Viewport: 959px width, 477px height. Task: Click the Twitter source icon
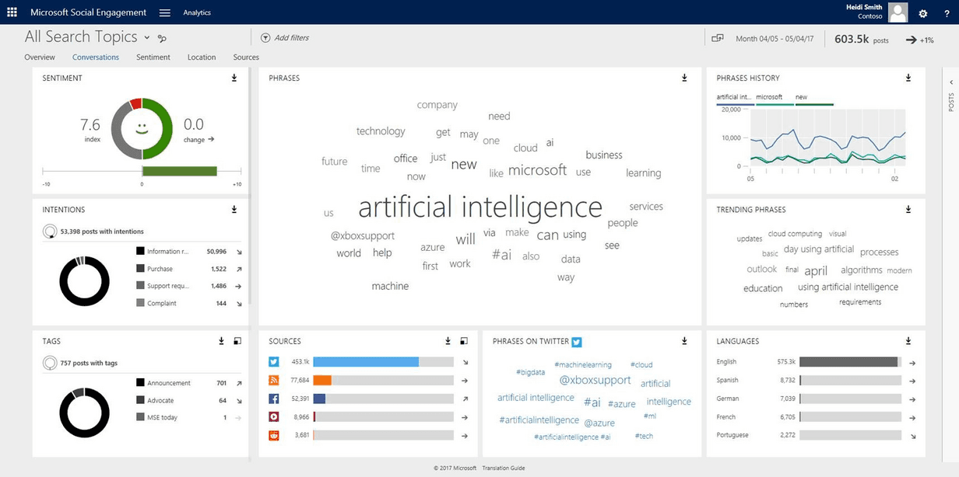point(274,362)
